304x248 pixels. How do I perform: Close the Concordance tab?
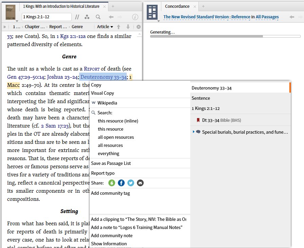[195, 7]
